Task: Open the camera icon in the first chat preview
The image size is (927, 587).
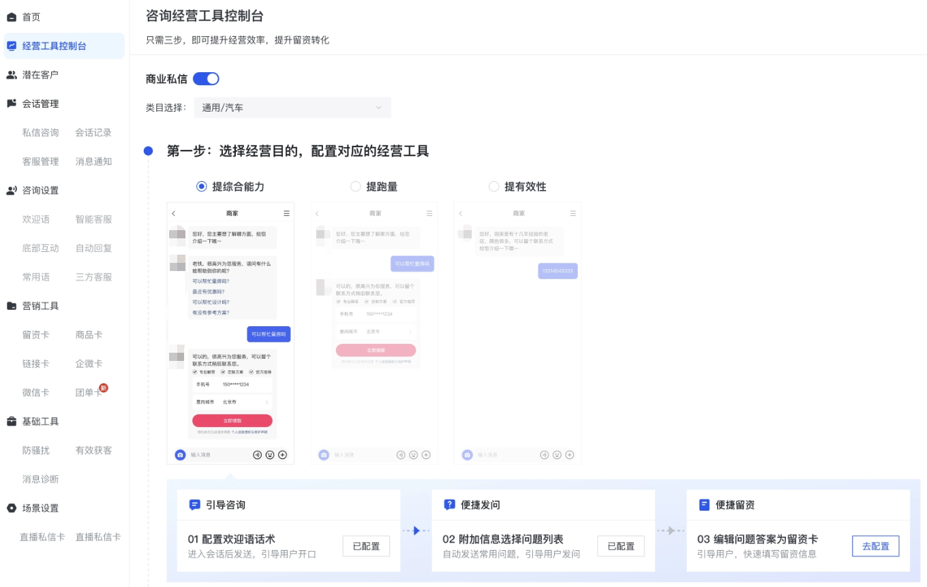Action: tap(181, 454)
